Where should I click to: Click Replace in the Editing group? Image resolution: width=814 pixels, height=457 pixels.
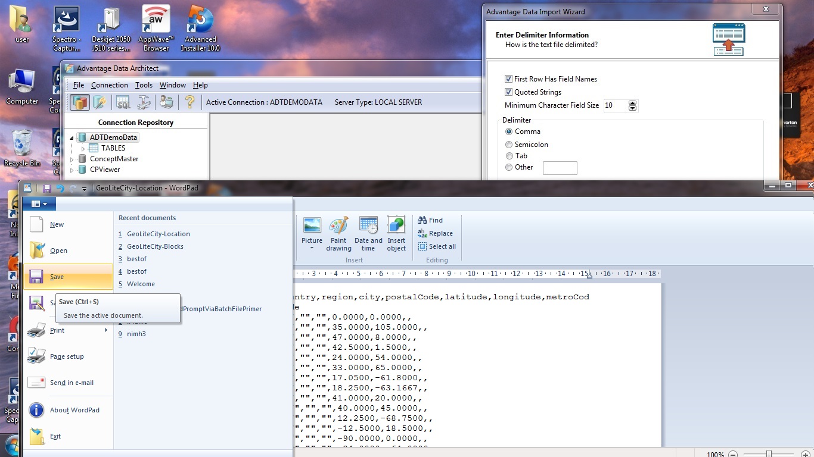tap(440, 233)
